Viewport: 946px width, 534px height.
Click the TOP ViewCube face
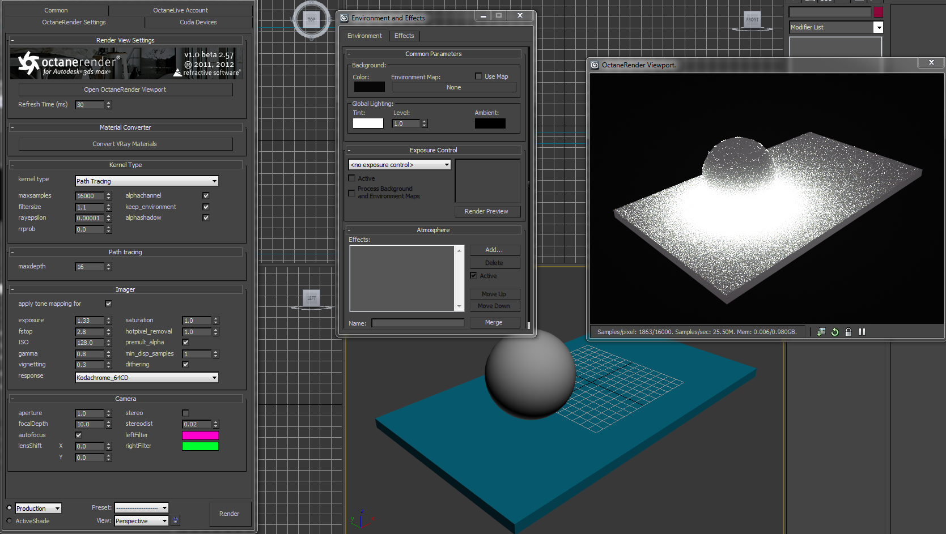311,19
